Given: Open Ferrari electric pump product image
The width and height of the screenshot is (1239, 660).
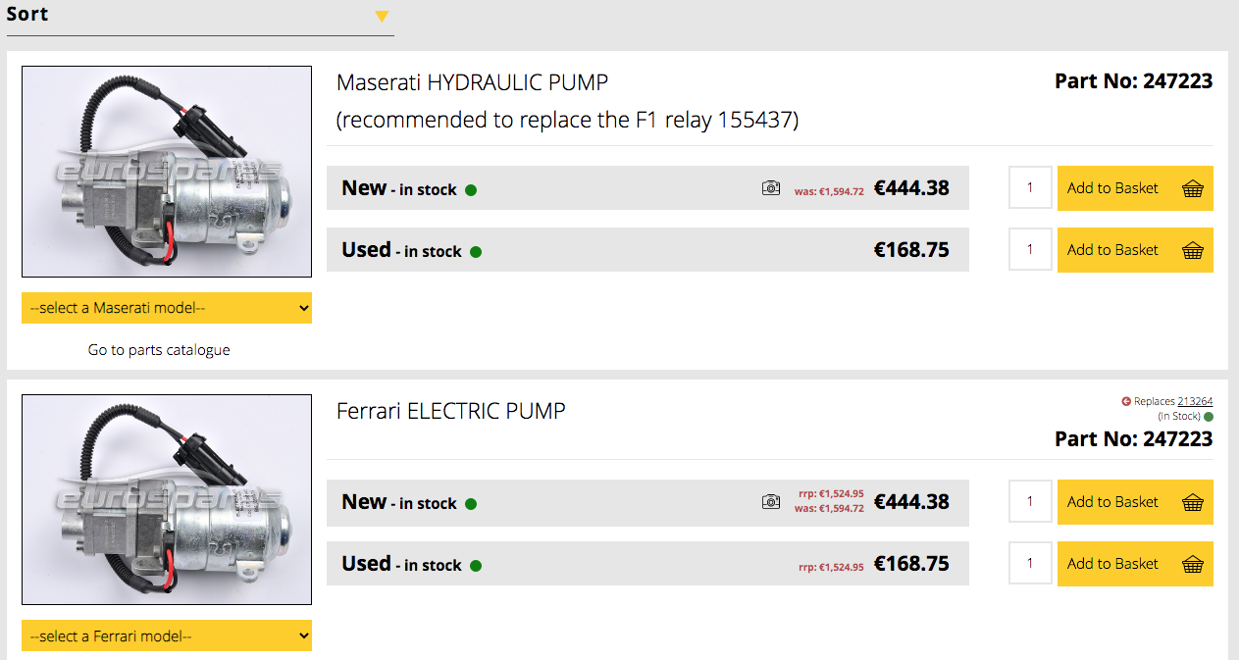Looking at the screenshot, I should [167, 499].
